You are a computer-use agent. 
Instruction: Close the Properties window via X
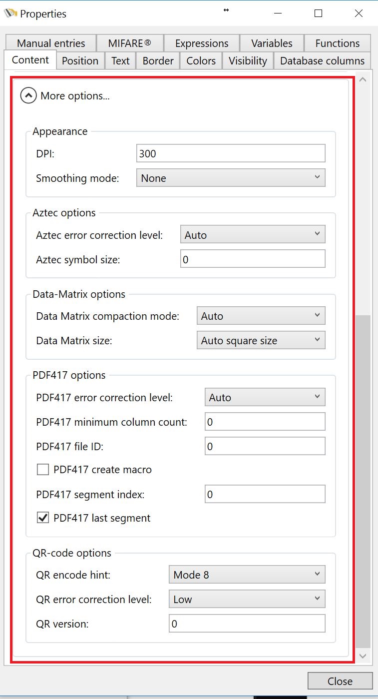click(x=359, y=13)
